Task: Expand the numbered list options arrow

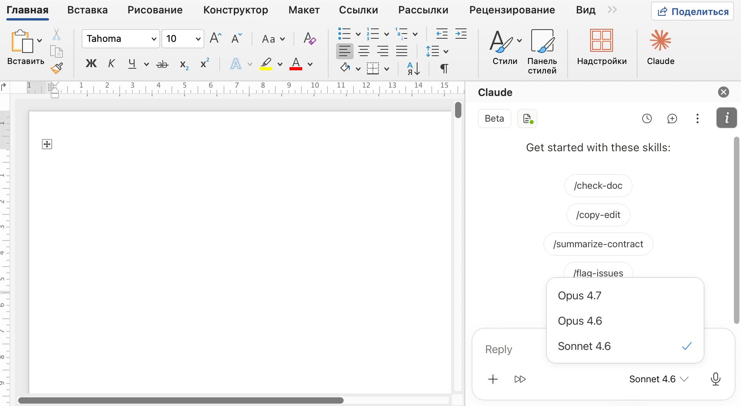Action: click(387, 34)
